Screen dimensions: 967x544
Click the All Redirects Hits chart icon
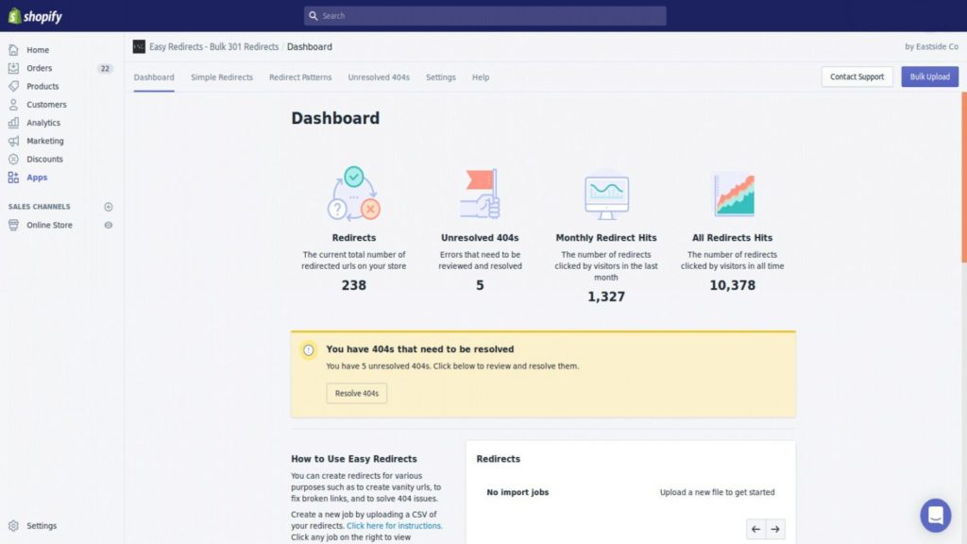click(733, 195)
